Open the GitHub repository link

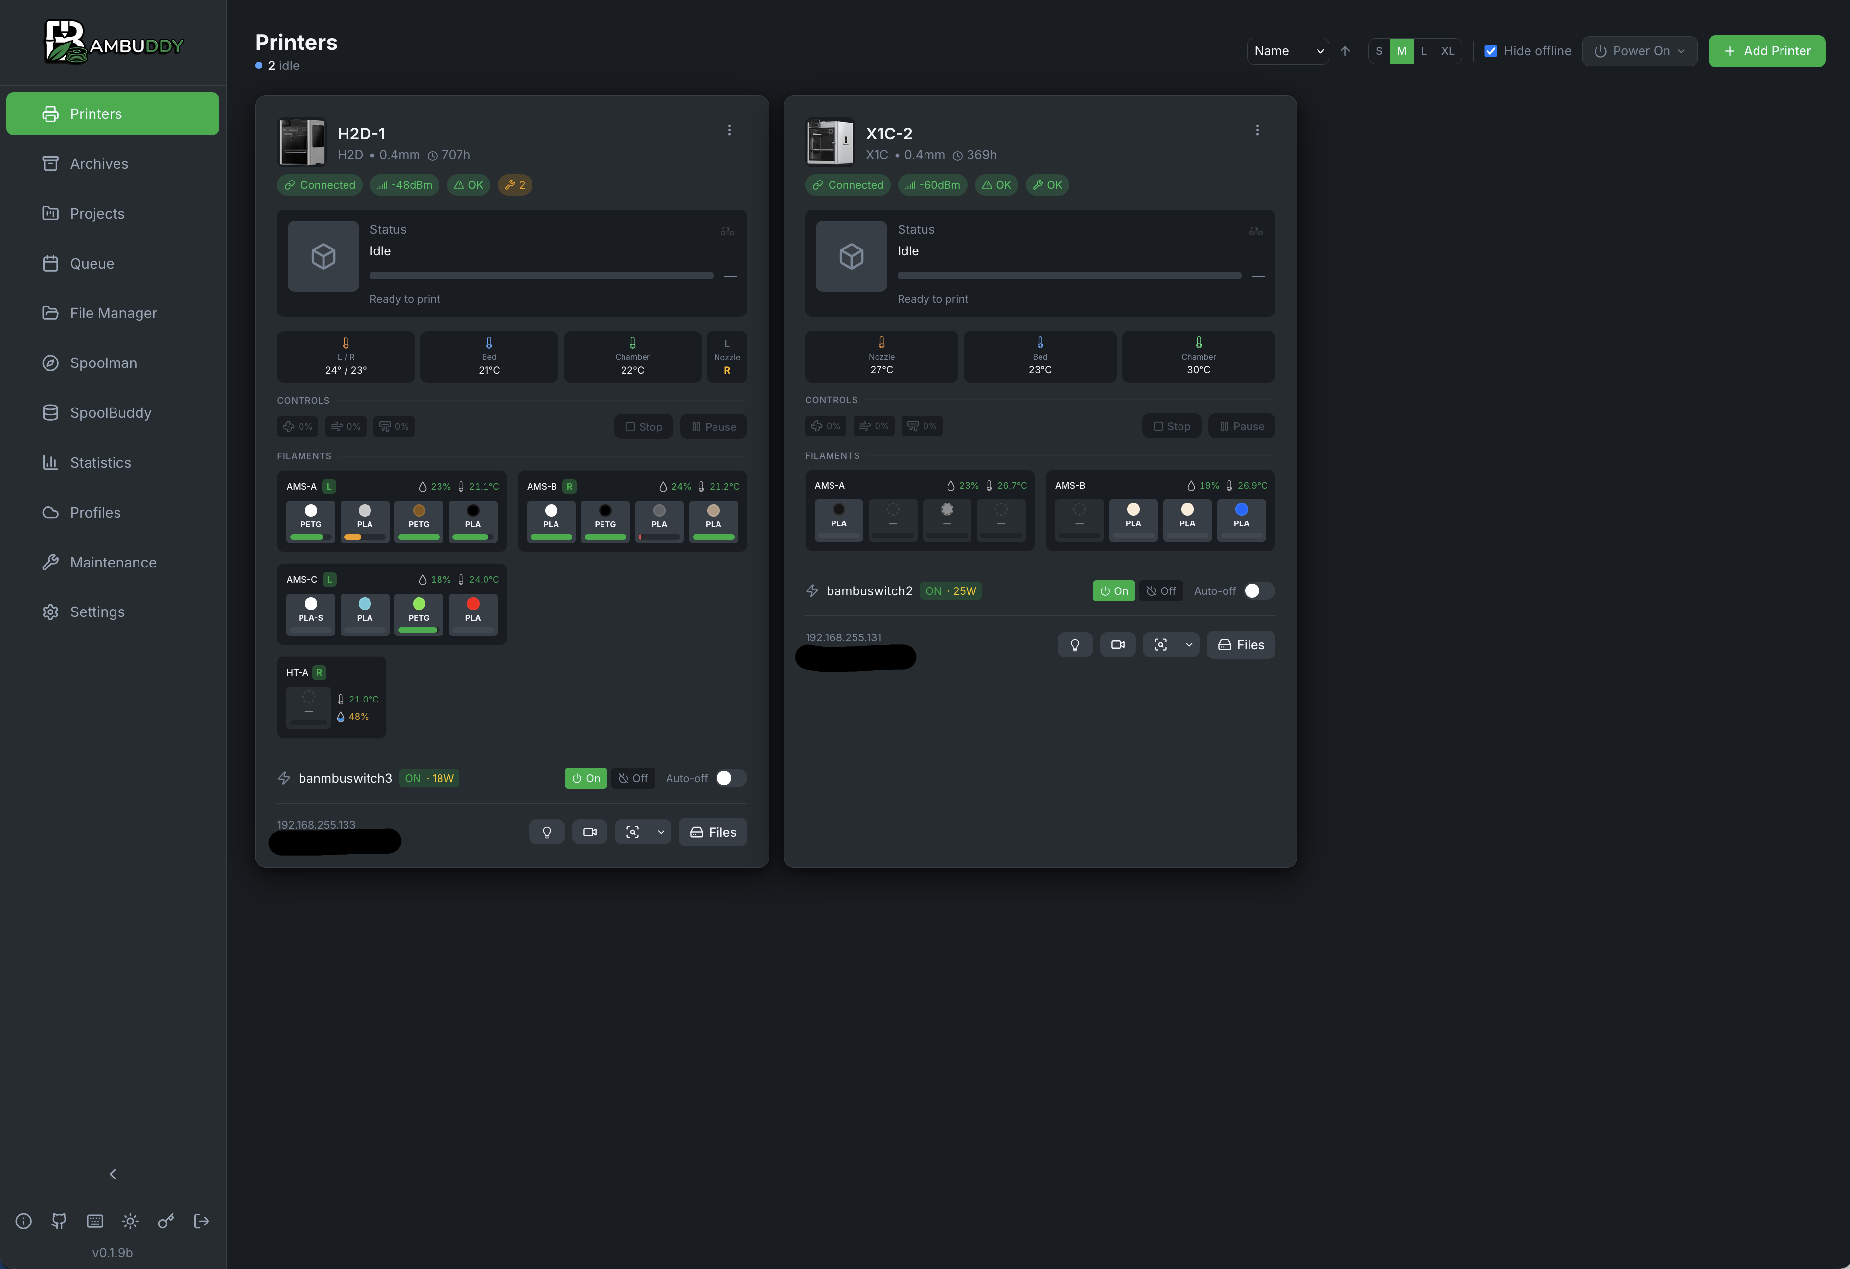point(59,1221)
